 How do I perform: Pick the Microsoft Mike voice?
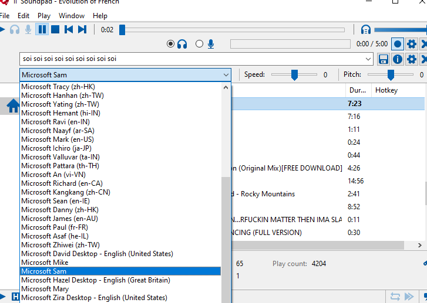[120, 263]
